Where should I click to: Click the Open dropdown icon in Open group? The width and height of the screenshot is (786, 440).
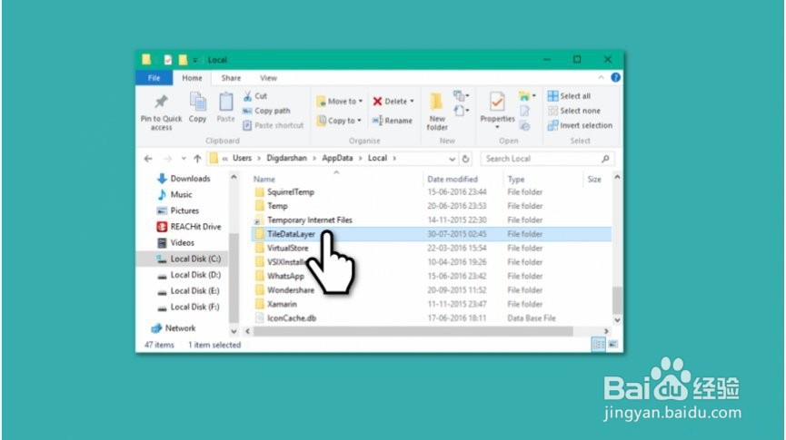[x=526, y=95]
